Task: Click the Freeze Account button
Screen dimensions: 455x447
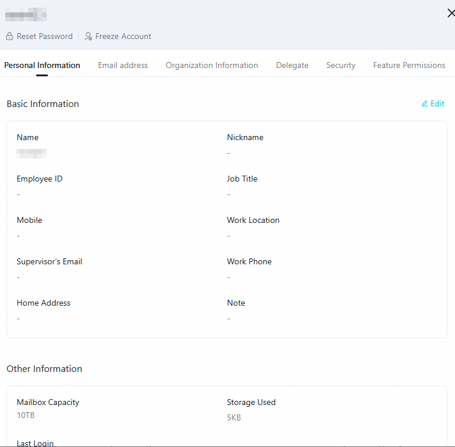Action: pyautogui.click(x=118, y=36)
